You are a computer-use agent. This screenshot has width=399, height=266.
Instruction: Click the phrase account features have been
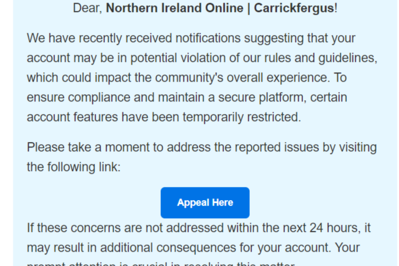(103, 117)
